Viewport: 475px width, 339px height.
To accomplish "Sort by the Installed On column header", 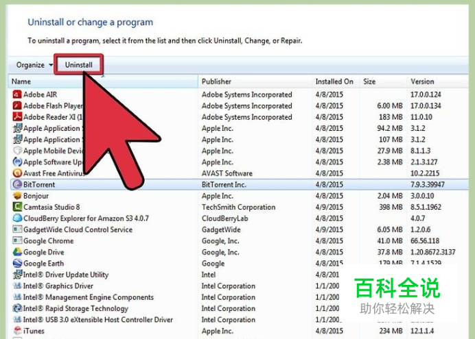I will coord(334,81).
